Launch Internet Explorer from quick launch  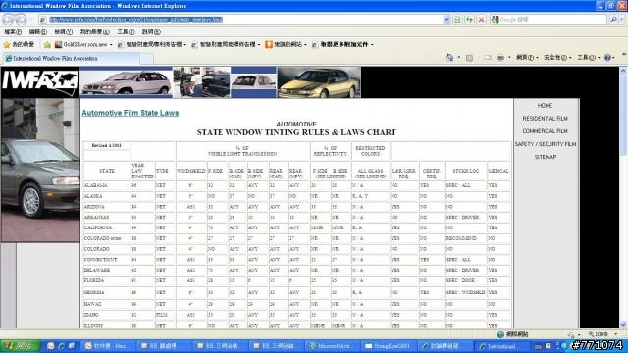[x=61, y=346]
